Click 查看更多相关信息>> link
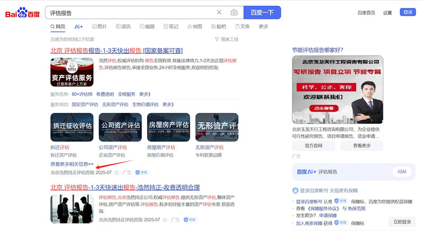Screen dimensions: 423x231 pos(72,164)
